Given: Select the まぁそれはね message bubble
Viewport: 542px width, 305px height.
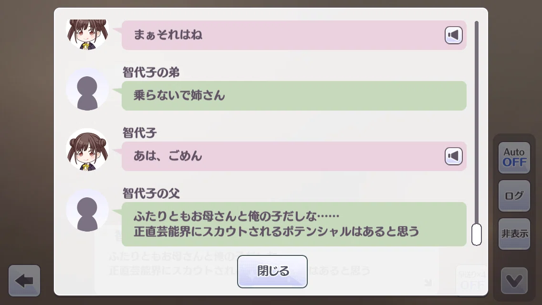Looking at the screenshot, I should click(x=294, y=35).
